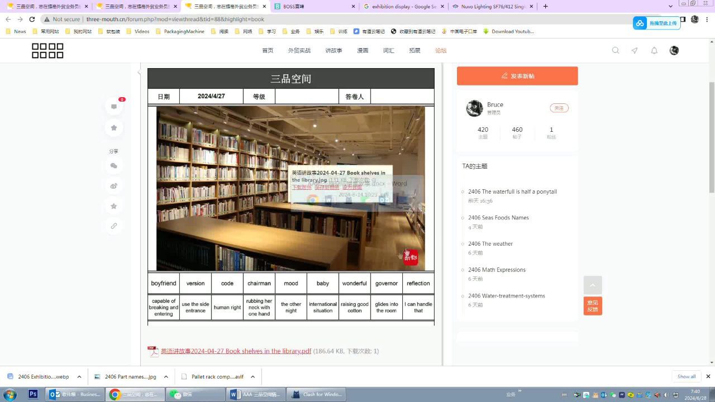Switch to BOSS直聘 tab
The width and height of the screenshot is (715, 402).
[314, 6]
